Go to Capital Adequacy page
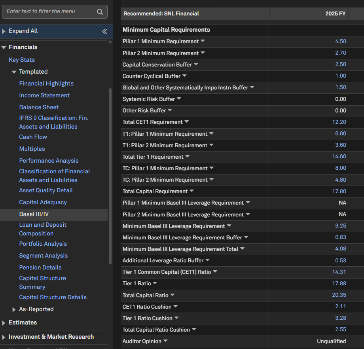364x349 pixels. pyautogui.click(x=43, y=202)
